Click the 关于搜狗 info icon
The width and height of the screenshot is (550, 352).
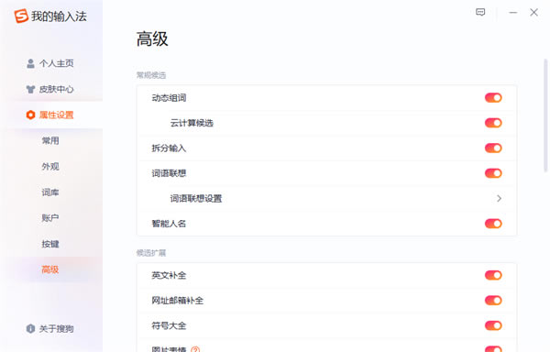[30, 328]
